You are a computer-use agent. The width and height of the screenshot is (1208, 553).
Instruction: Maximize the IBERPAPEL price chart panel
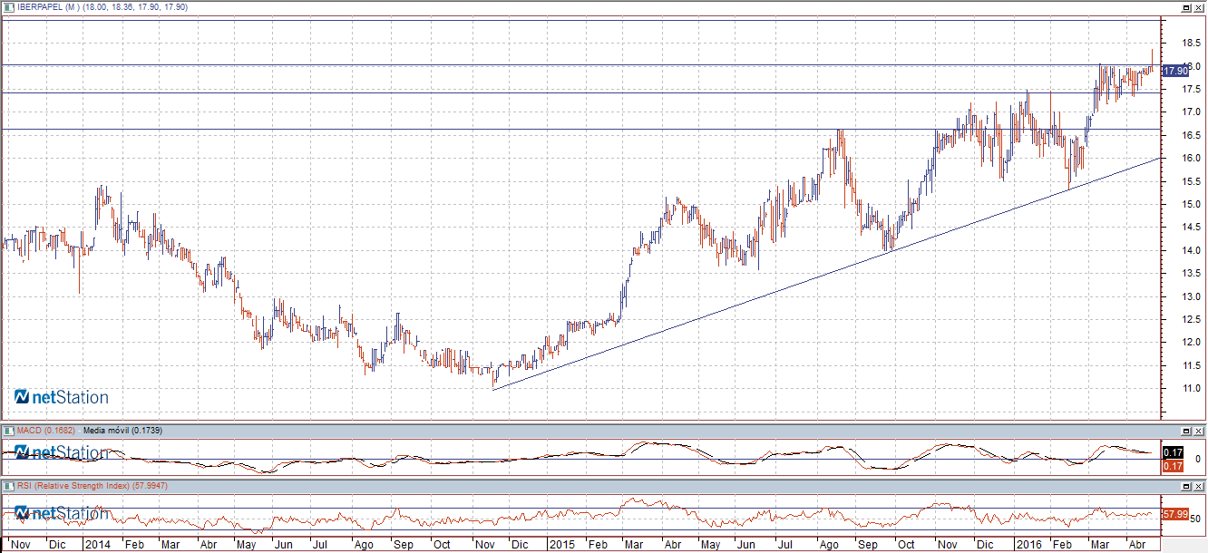point(1185,7)
